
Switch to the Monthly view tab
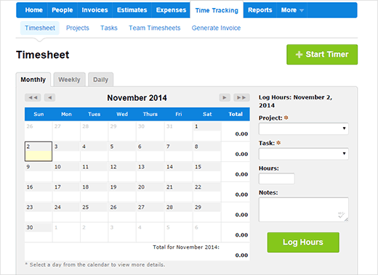click(x=33, y=80)
